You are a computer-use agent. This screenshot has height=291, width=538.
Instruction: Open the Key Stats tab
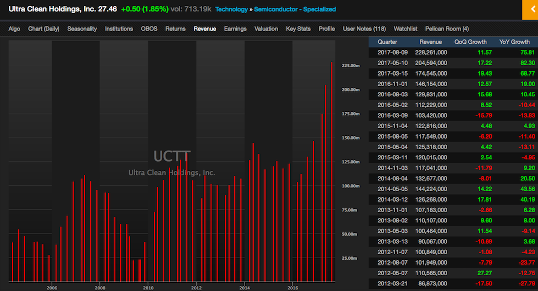pos(298,28)
